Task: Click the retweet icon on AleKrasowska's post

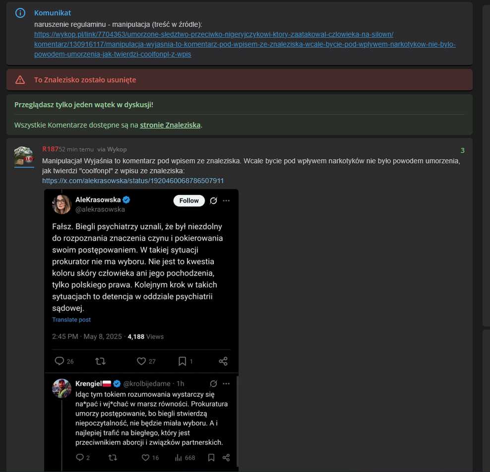Action: (x=100, y=361)
